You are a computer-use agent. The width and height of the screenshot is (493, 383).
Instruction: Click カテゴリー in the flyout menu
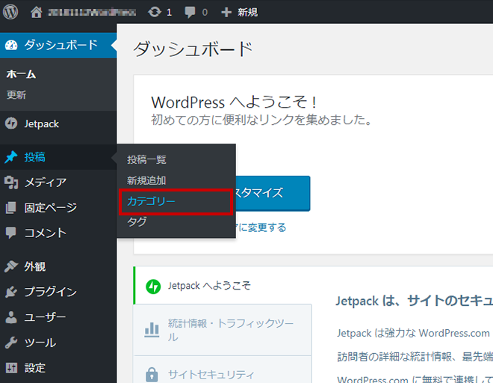(x=151, y=201)
